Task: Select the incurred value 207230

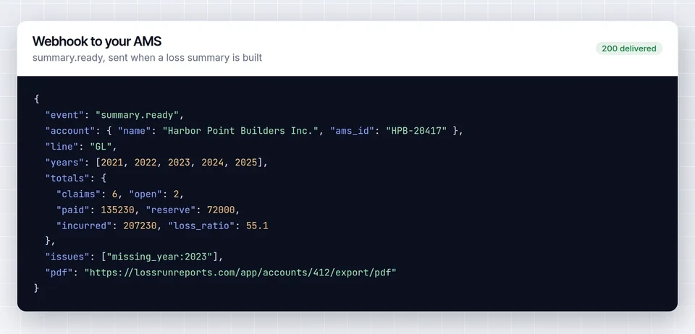Action: pyautogui.click(x=140, y=226)
